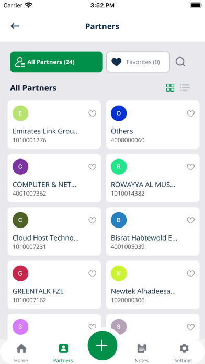The width and height of the screenshot is (205, 364).
Task: Tap the back arrow icon
Action: 15,26
